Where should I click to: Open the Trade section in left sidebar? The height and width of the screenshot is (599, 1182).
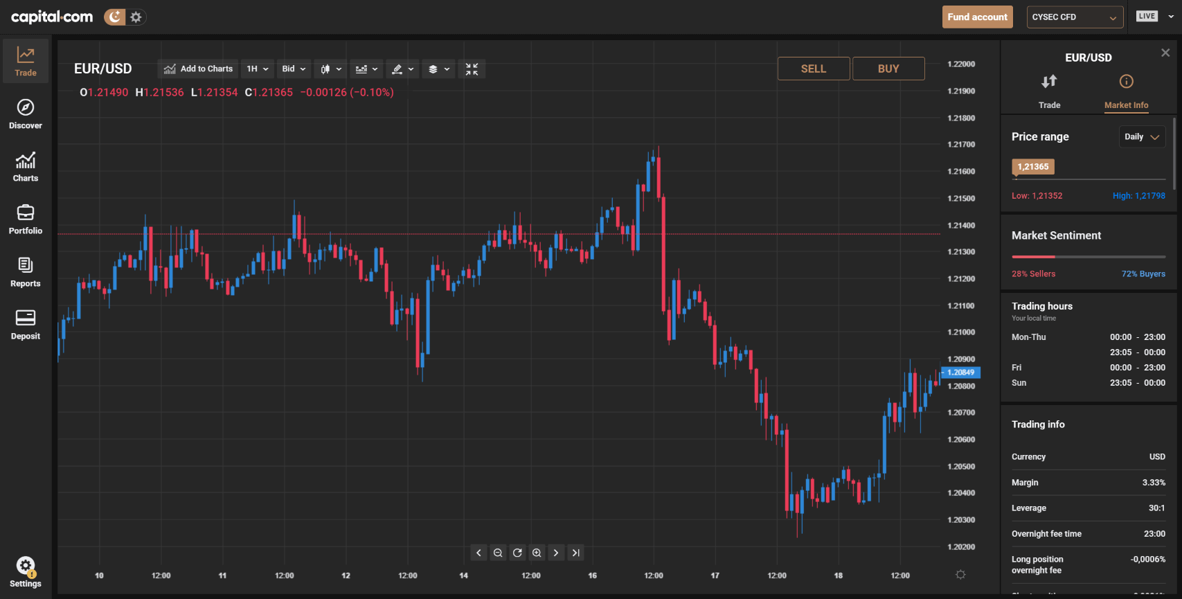click(26, 62)
